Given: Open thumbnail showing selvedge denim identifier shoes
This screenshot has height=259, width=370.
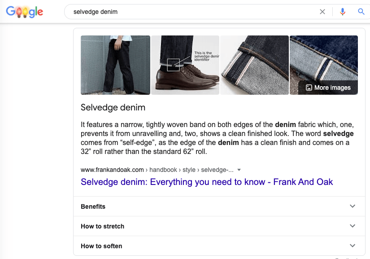Looking at the screenshot, I should pos(185,65).
